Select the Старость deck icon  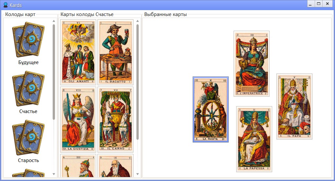point(28,138)
